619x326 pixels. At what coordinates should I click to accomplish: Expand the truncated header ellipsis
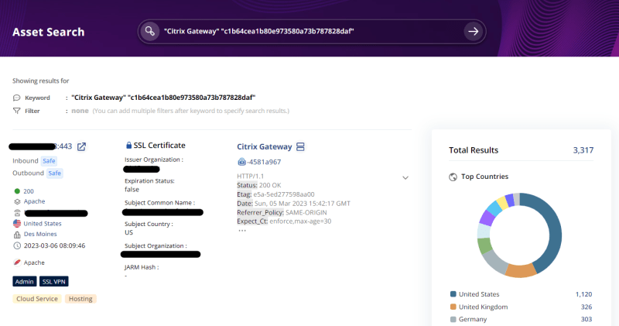tap(242, 231)
